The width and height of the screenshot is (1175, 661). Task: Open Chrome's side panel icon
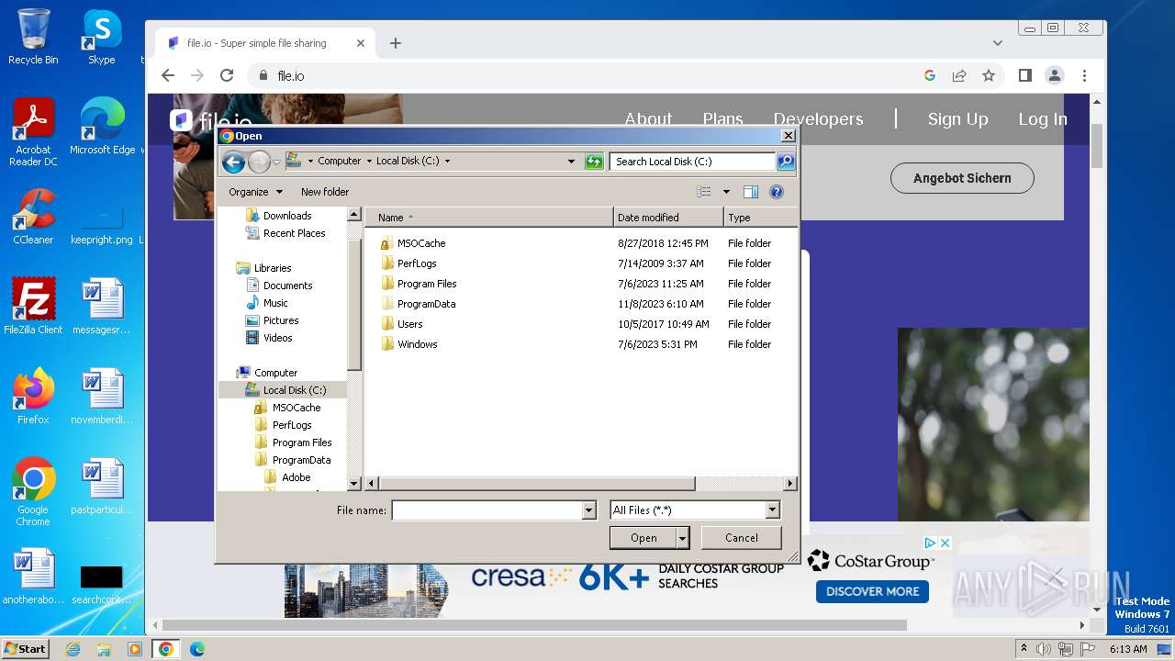click(x=1025, y=75)
